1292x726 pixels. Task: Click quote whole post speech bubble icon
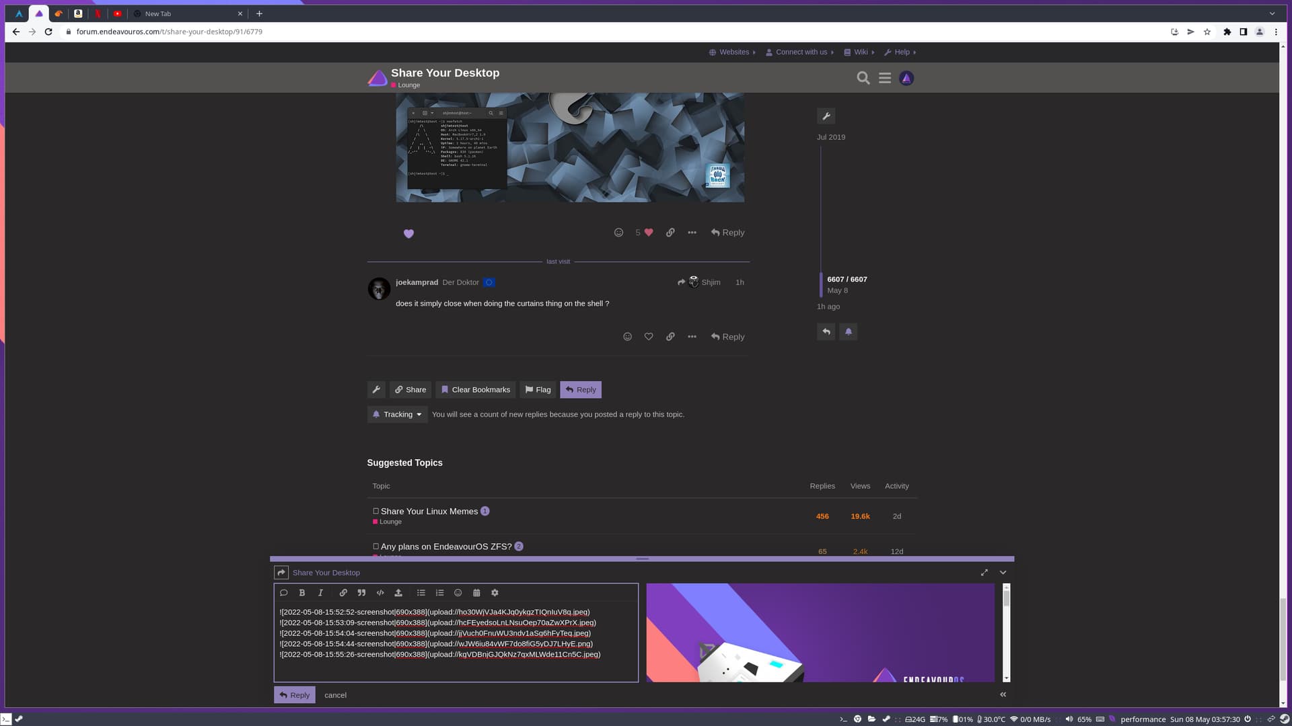(284, 593)
